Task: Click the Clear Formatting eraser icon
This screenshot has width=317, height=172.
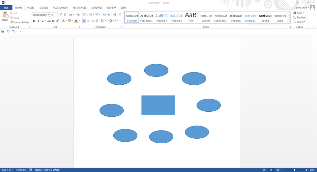Action: [x=78, y=15]
